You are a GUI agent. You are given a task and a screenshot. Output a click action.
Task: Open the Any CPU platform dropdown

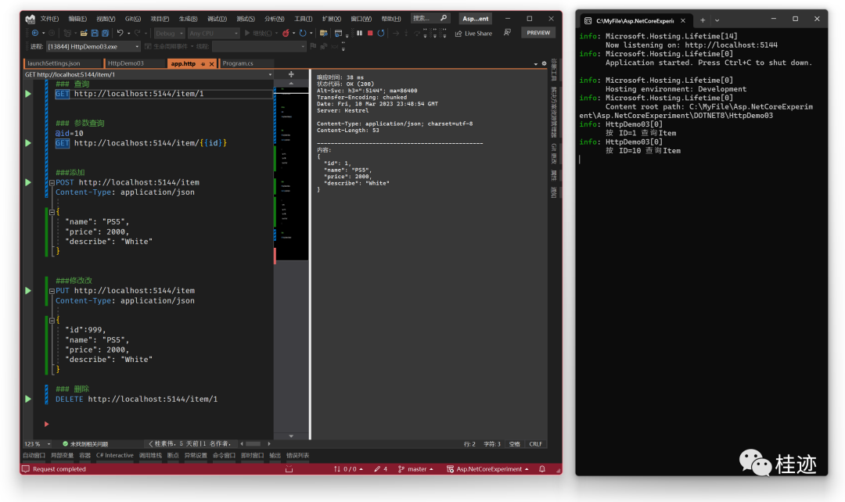pyautogui.click(x=214, y=34)
